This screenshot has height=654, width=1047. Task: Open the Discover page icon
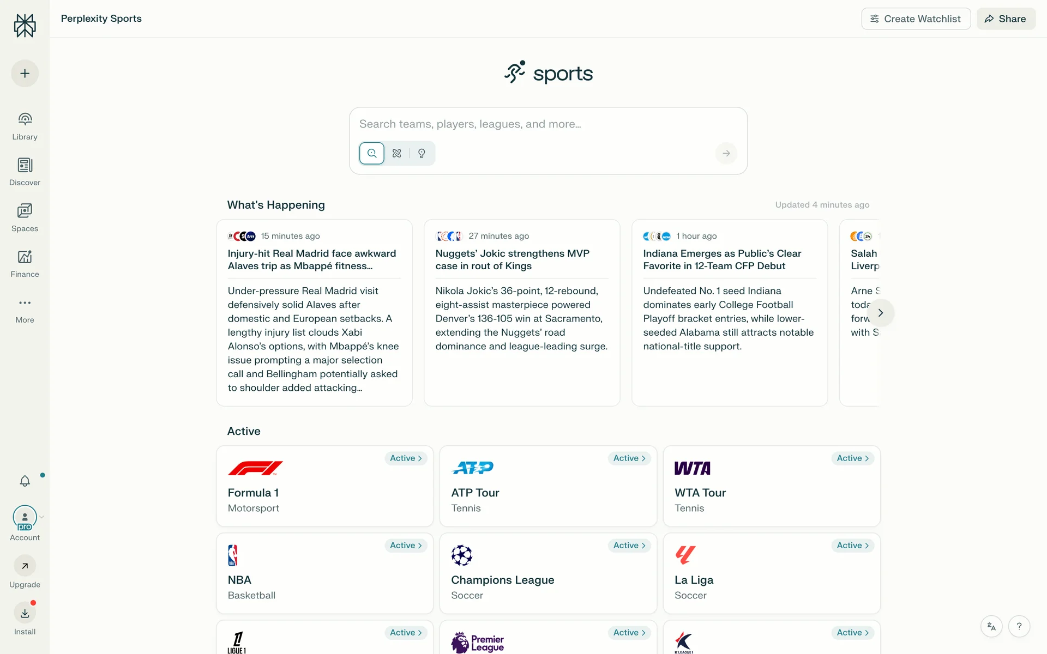click(25, 165)
